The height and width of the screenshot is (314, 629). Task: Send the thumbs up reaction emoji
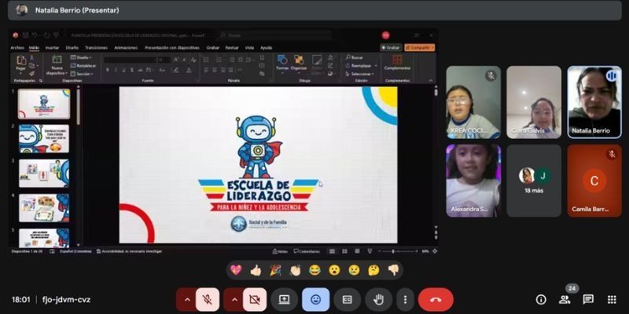click(x=256, y=270)
